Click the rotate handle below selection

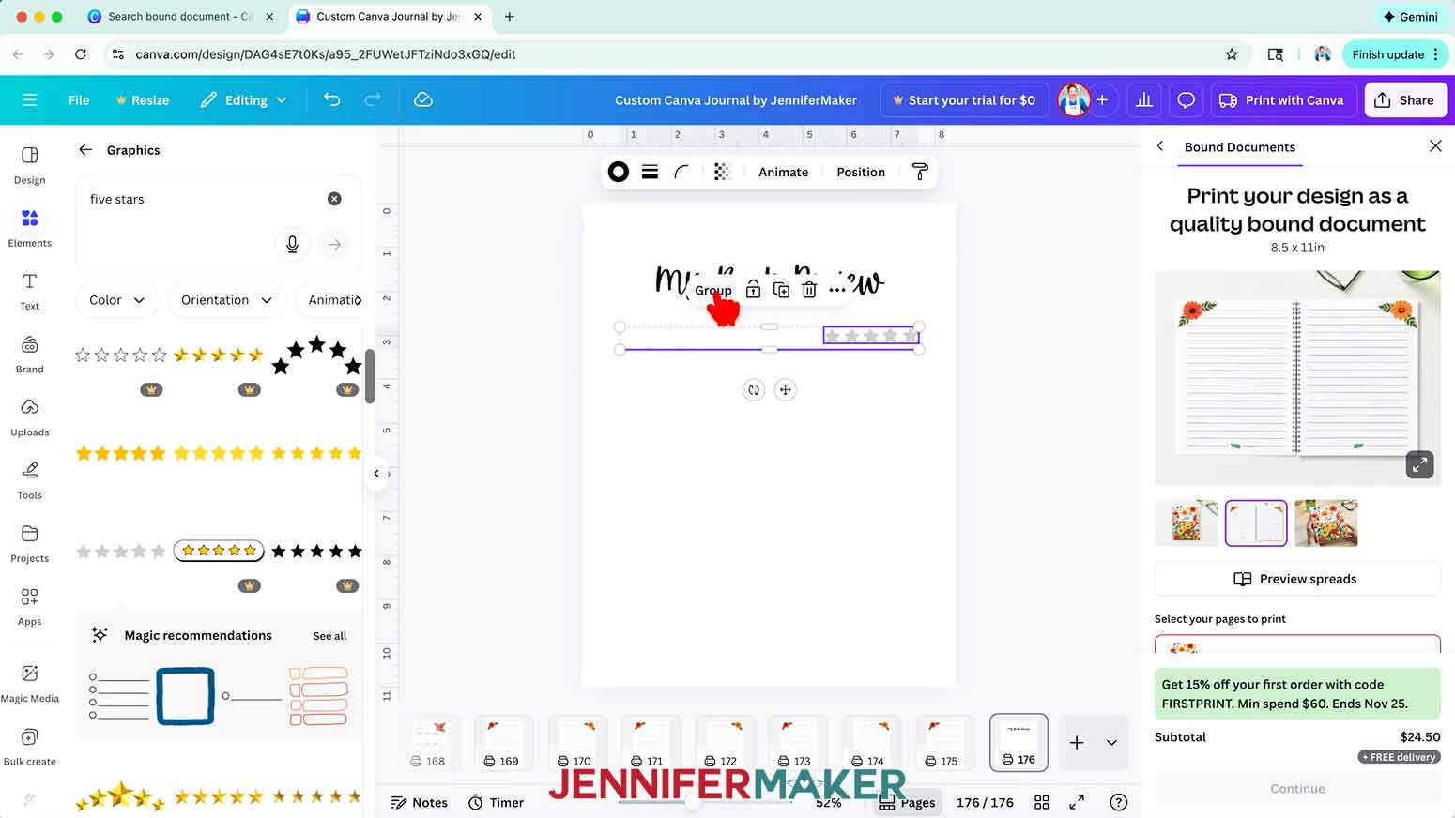click(x=754, y=389)
